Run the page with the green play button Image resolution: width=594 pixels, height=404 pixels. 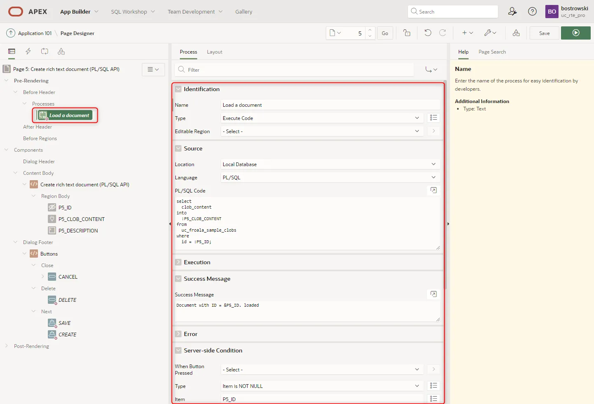[x=576, y=33]
